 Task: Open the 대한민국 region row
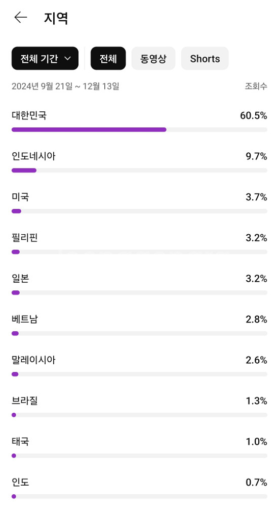(140, 121)
